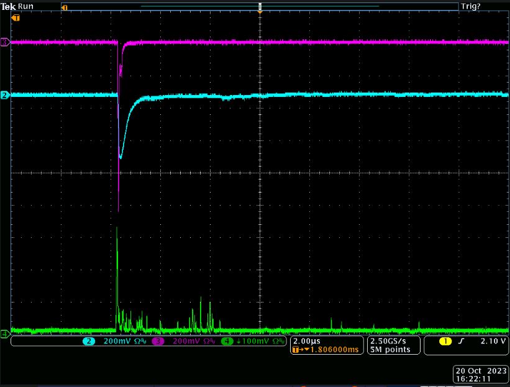This screenshot has width=510, height=387.
Task: Click the yellow channel 1 trigger source badge
Action: click(445, 341)
